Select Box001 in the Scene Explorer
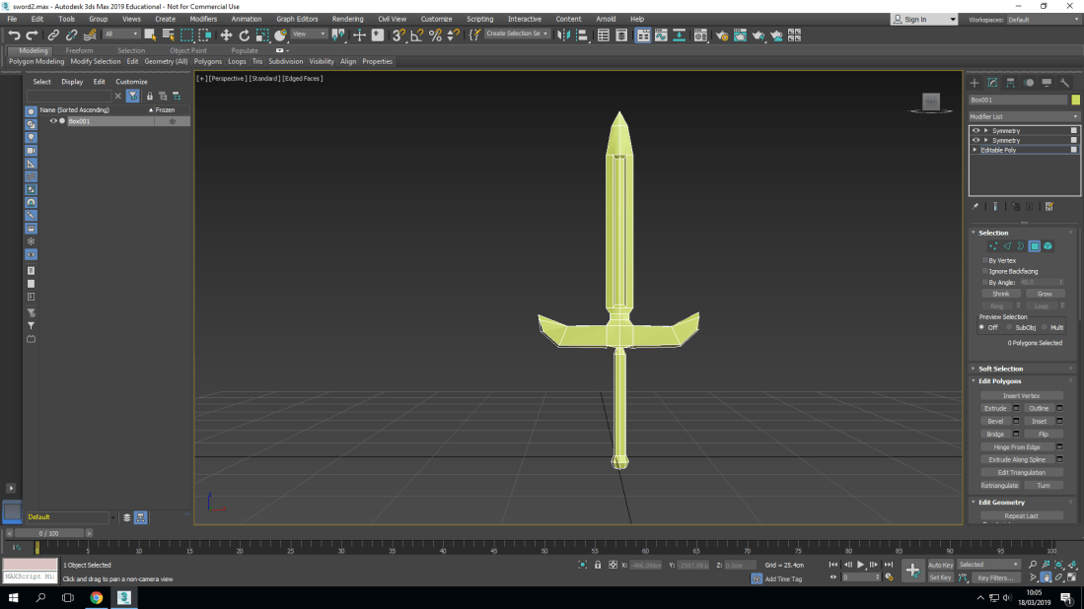The width and height of the screenshot is (1084, 609). pyautogui.click(x=78, y=120)
